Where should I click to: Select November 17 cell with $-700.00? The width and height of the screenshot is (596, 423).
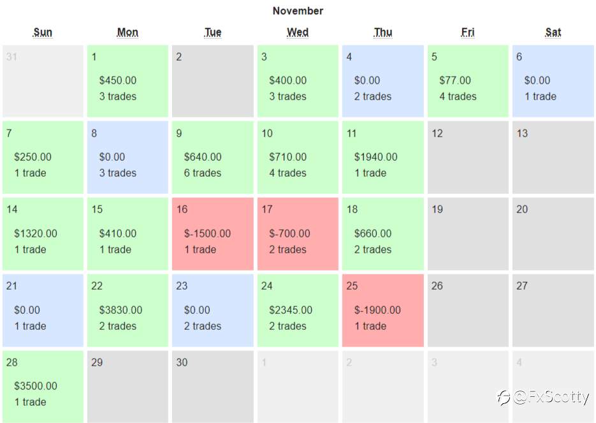click(298, 234)
